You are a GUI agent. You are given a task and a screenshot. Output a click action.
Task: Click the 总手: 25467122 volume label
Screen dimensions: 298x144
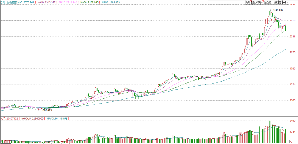coord(9,118)
